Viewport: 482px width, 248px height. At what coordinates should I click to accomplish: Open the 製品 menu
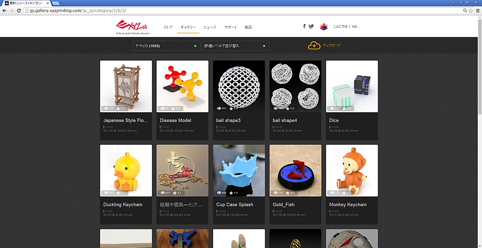pyautogui.click(x=248, y=27)
